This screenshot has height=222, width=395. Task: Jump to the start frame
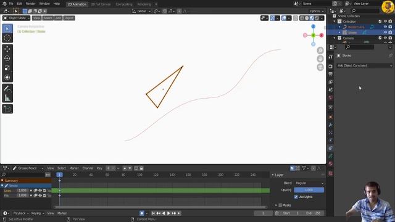tap(153, 213)
